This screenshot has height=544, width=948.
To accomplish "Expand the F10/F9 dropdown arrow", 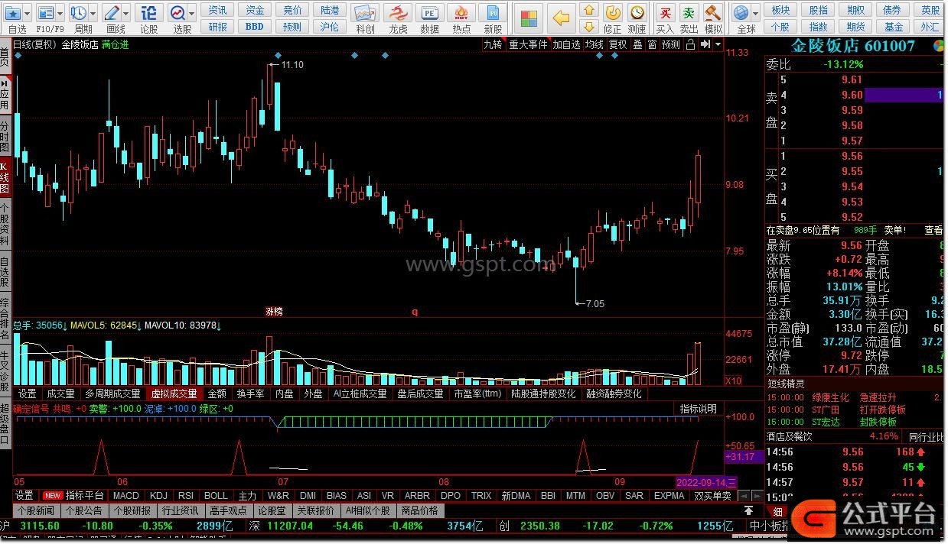I will [x=60, y=13].
